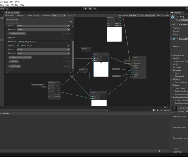Viewport: 188px width, 157px height.
Task: Click the blackboard scroll up arrow
Action: 73,26
